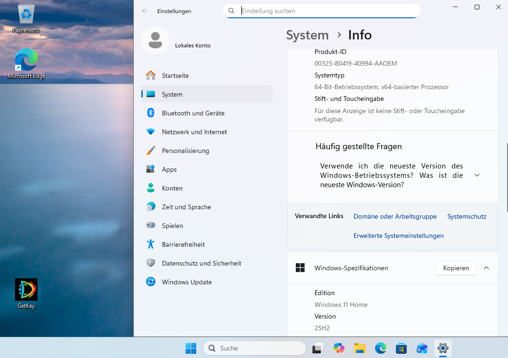Click the Kopieren button for Windows-Spezifikationen
Viewport: 508px width, 358px height.
pyautogui.click(x=455, y=268)
